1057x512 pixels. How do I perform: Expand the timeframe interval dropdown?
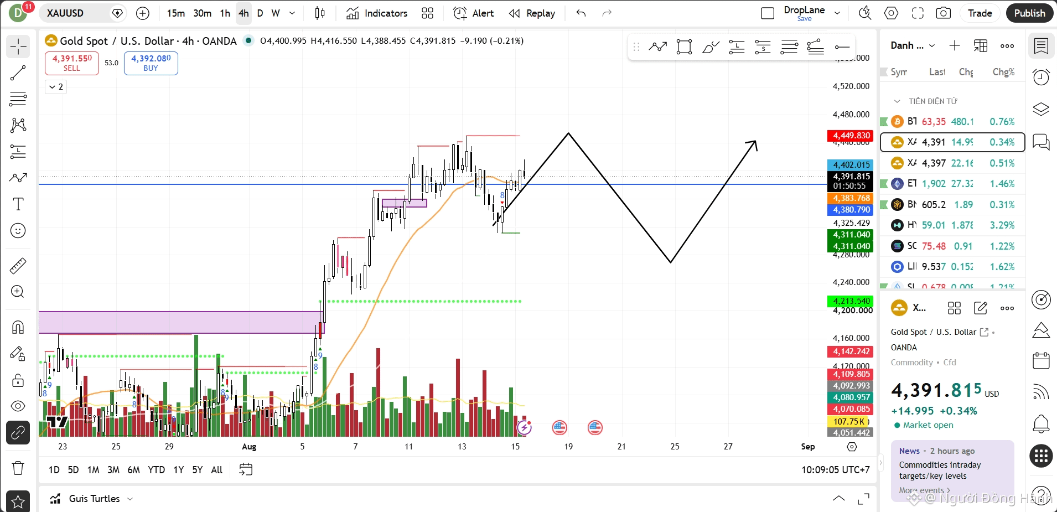(x=292, y=13)
